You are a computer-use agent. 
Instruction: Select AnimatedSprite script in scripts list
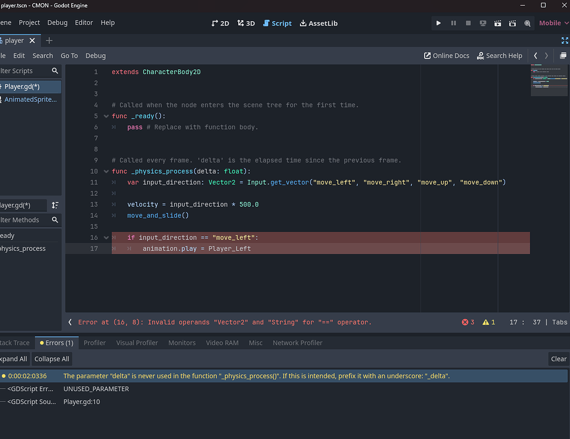tap(31, 99)
